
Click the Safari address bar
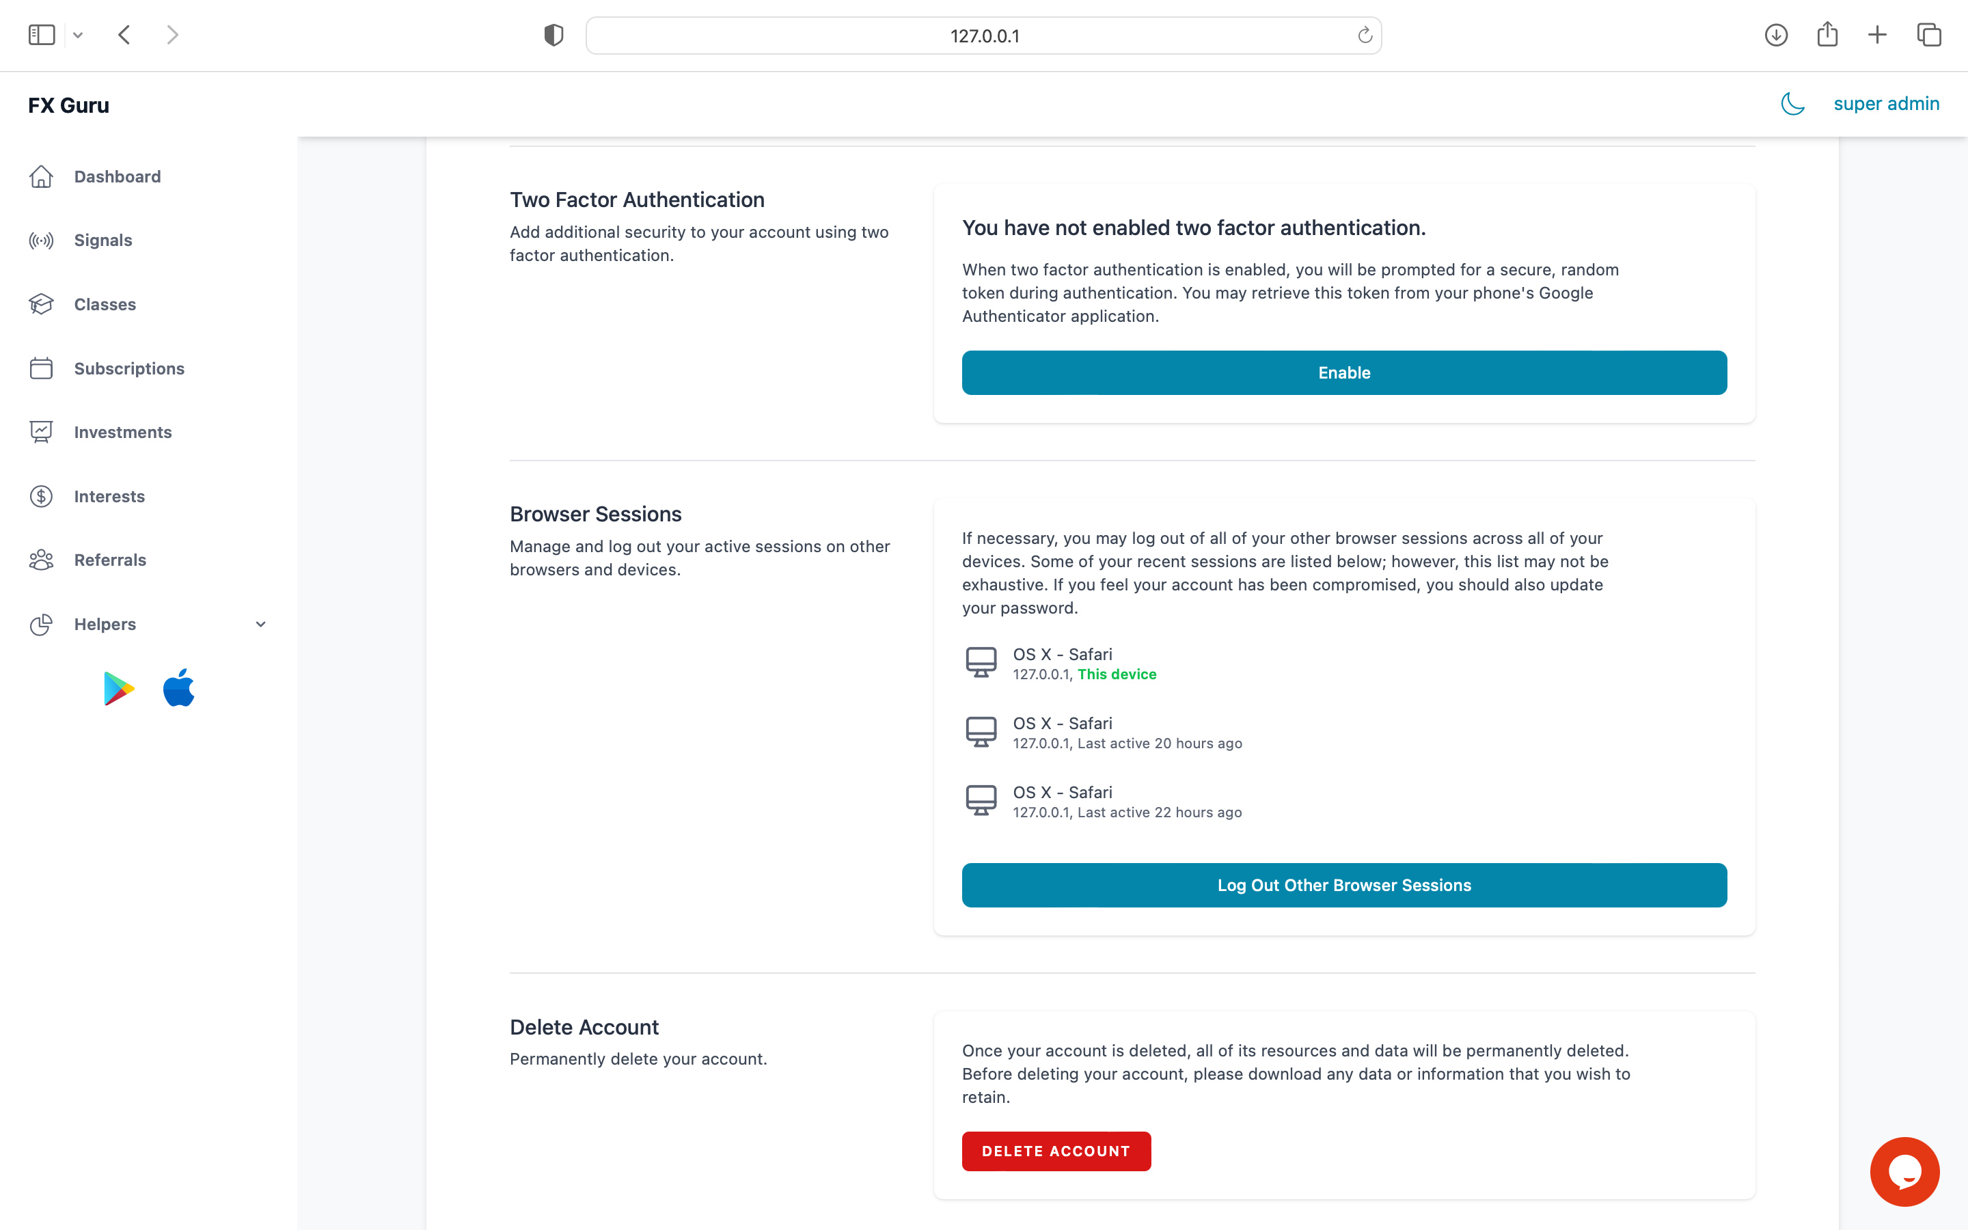(983, 36)
